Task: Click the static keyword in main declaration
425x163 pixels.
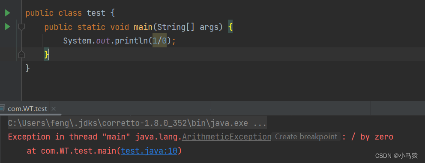Action: tap(91, 27)
